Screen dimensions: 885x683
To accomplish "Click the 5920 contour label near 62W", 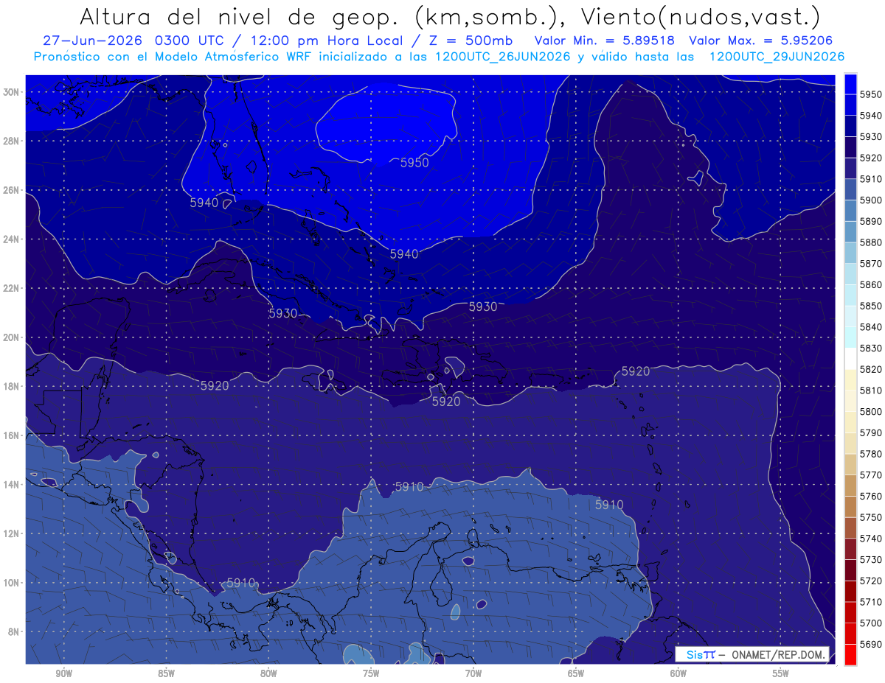I will 636,371.
